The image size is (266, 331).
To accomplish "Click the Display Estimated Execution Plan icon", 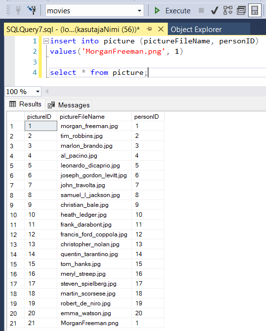I will [228, 10].
